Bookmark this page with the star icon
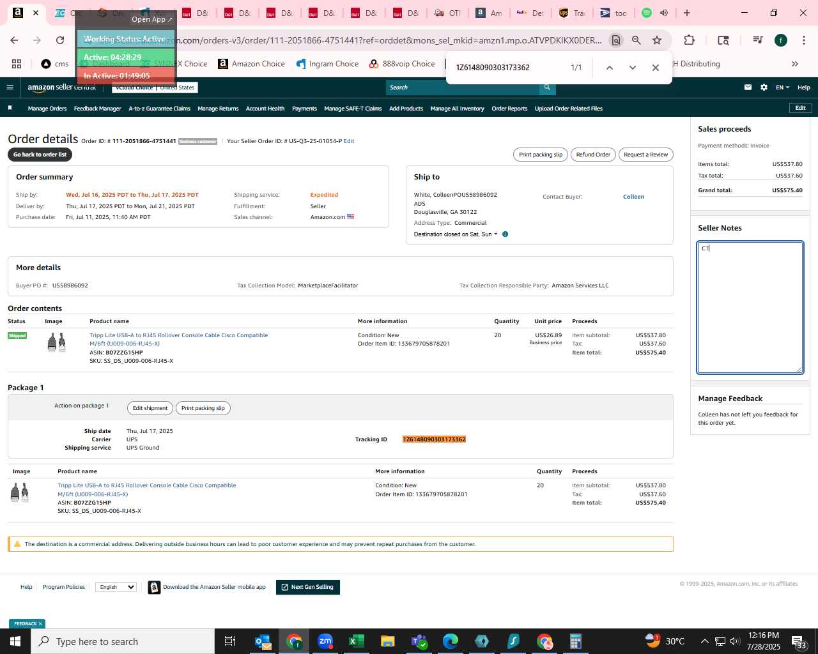Viewport: 818px width, 654px height. click(657, 40)
